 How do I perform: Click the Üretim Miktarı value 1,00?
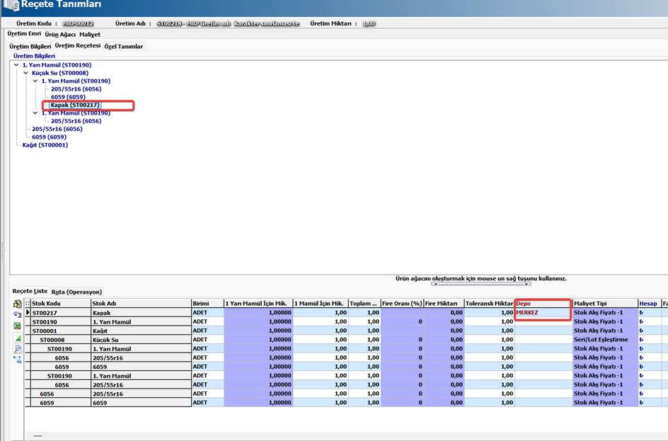369,23
